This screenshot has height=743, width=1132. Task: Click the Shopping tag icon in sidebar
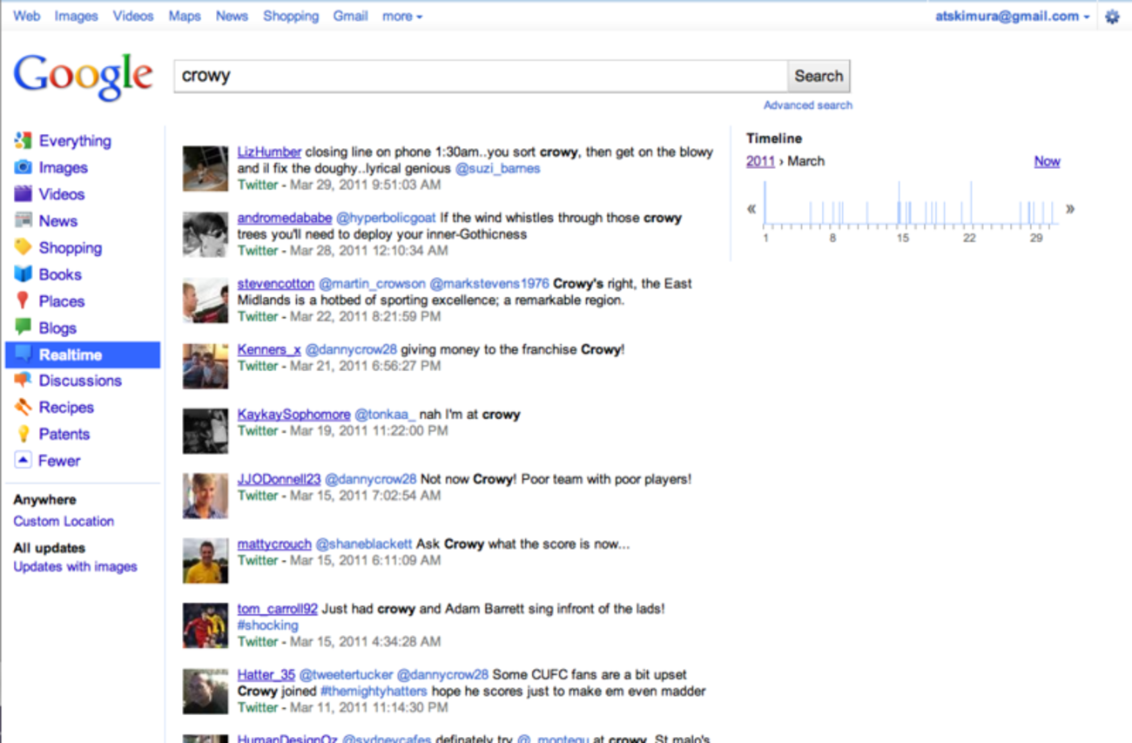(24, 247)
